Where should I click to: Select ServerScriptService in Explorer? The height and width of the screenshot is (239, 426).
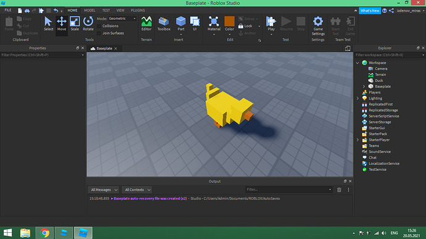383,116
